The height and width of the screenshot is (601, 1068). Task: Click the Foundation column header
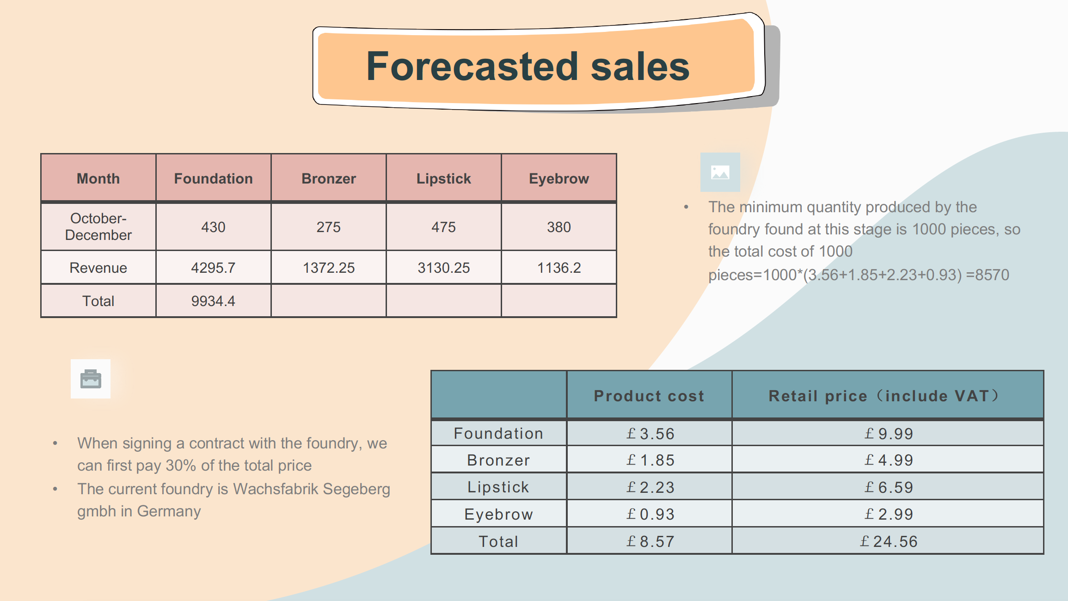213,178
